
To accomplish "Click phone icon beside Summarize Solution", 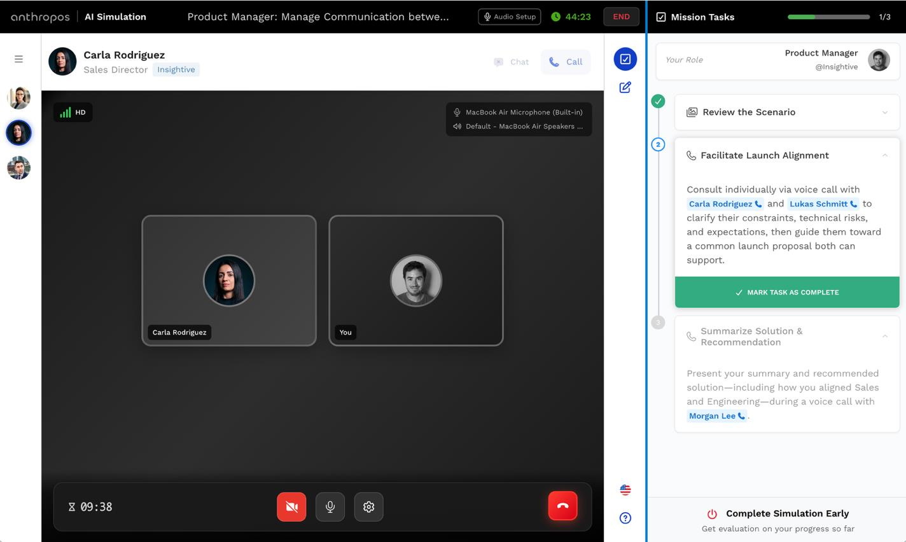I will 691,337.
